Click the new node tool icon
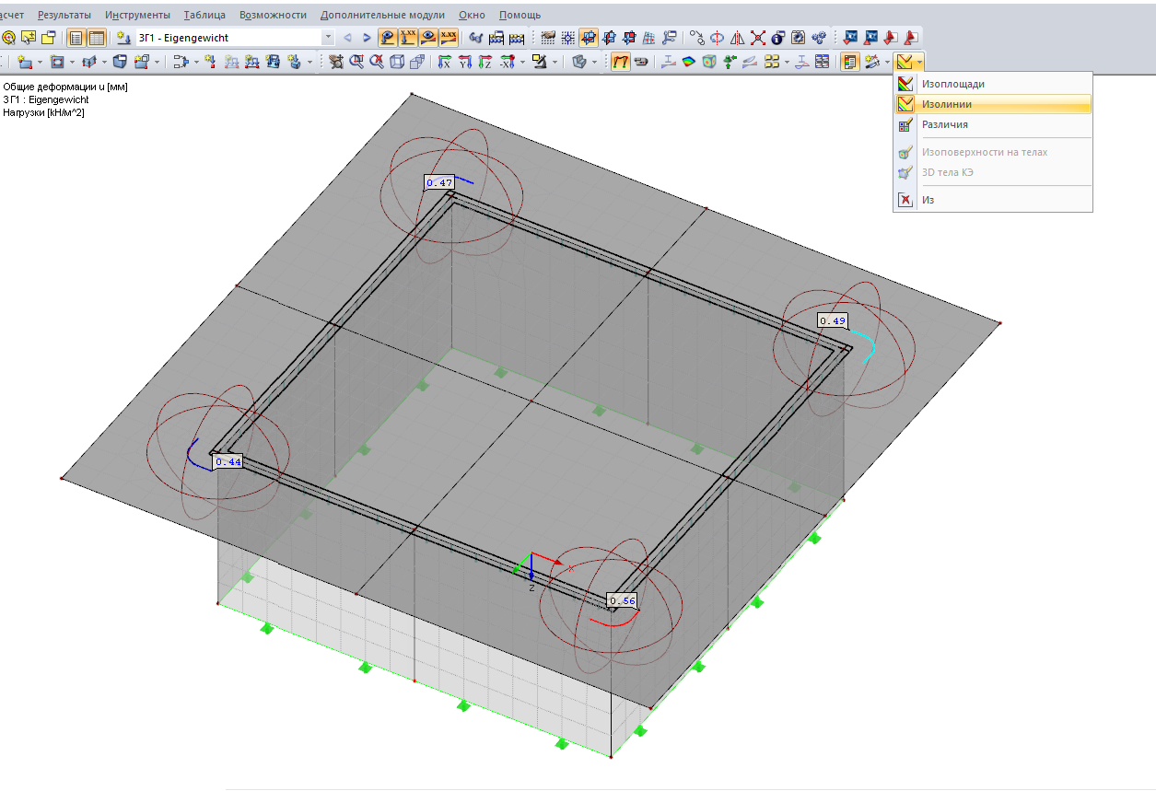The height and width of the screenshot is (791, 1156). pos(25,62)
